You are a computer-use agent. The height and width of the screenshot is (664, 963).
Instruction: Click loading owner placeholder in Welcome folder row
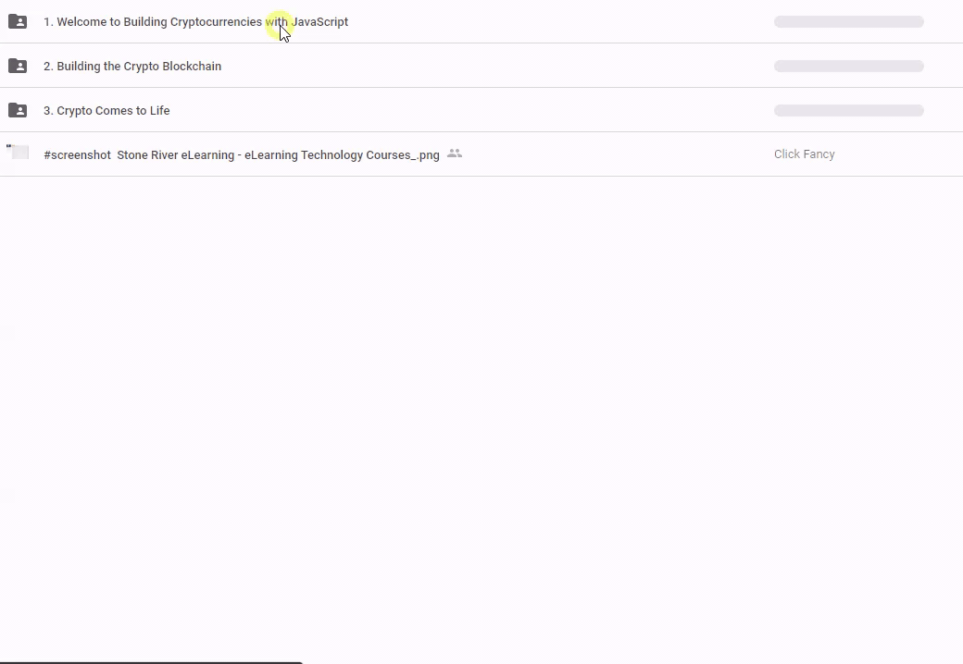848,22
